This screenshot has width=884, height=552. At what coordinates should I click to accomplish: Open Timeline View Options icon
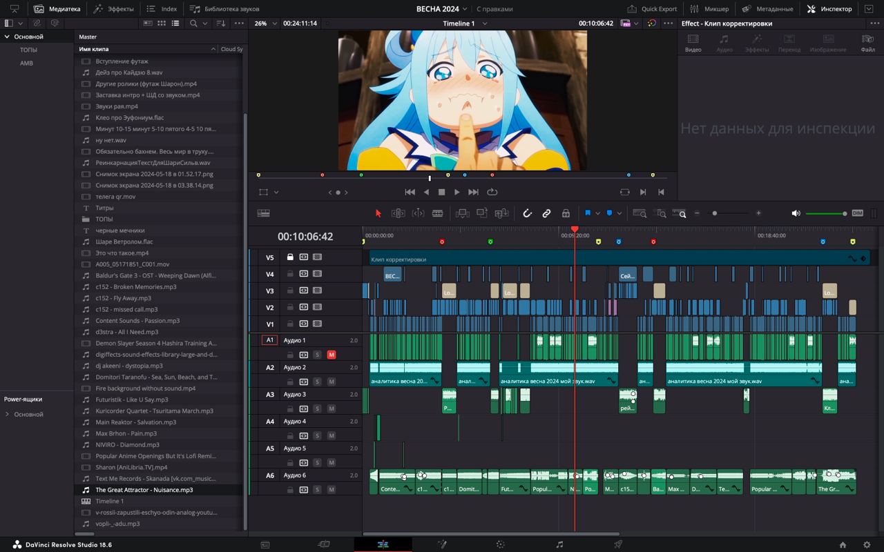click(x=263, y=213)
